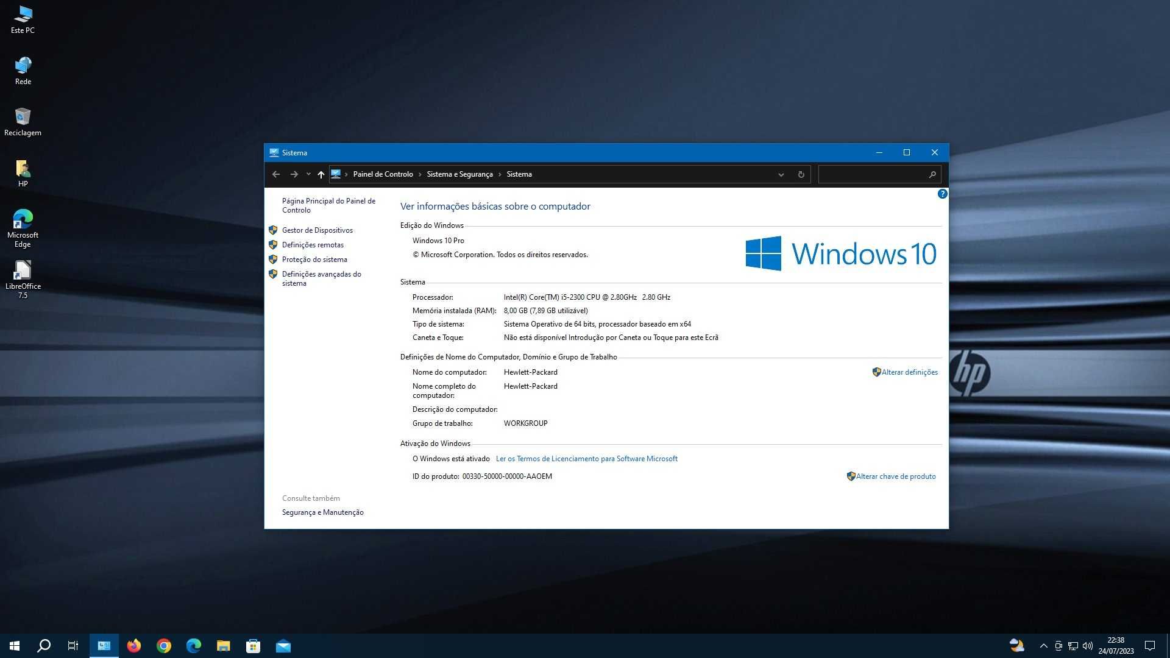Open Reciclagem recycle bin icon

23,122
